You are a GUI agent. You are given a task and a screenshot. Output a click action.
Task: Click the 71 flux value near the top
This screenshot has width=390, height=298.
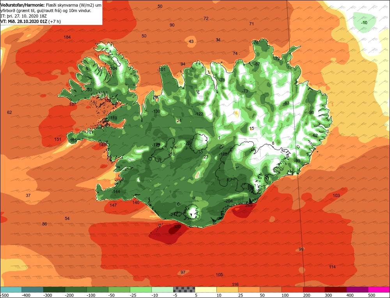[252, 24]
